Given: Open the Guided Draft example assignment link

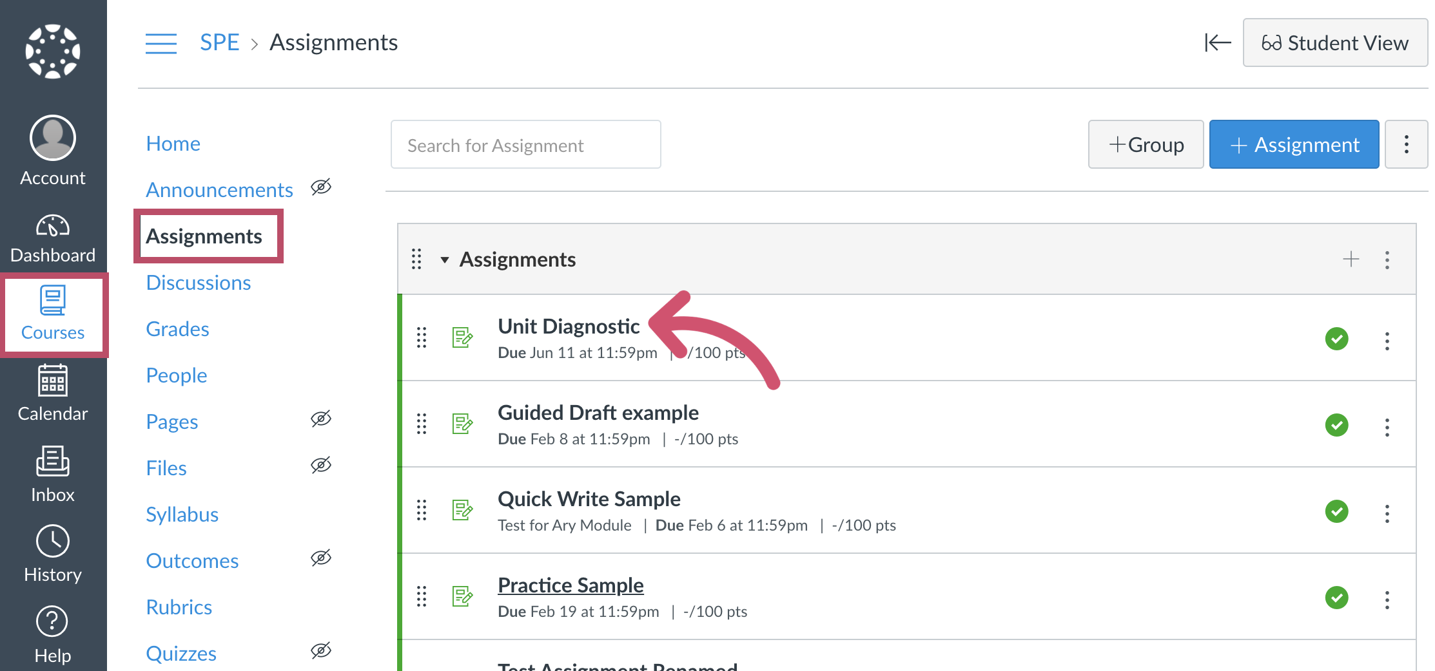Looking at the screenshot, I should coord(598,413).
